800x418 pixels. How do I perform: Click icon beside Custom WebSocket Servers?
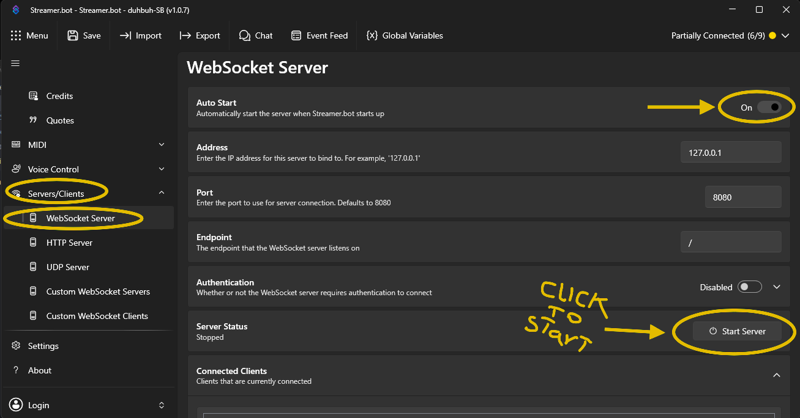[33, 291]
